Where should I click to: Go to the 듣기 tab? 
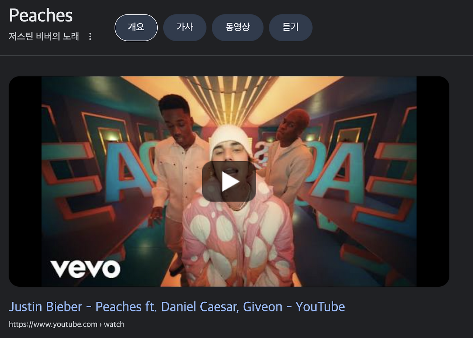290,28
